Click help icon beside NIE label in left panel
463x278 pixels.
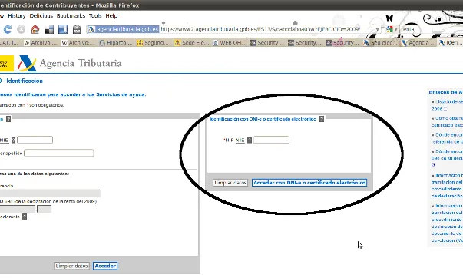click(x=13, y=140)
